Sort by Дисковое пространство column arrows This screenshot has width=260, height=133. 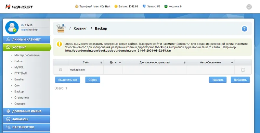(x=185, y=63)
